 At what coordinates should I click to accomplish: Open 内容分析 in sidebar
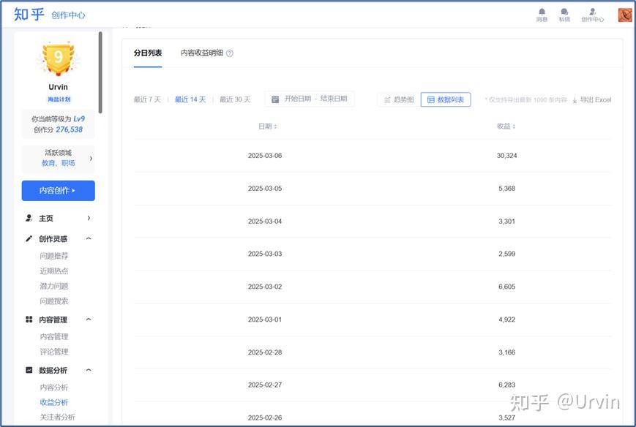tap(54, 388)
